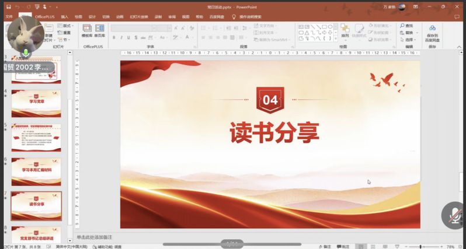Select slide thumbnail 学习党章

(x=36, y=104)
